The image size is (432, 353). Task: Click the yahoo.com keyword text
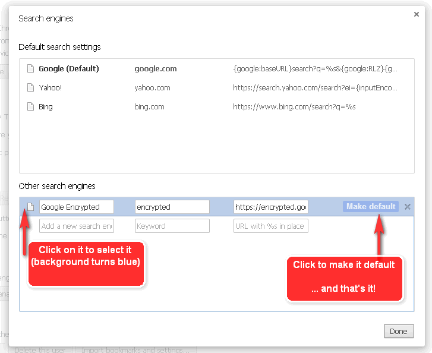click(152, 88)
